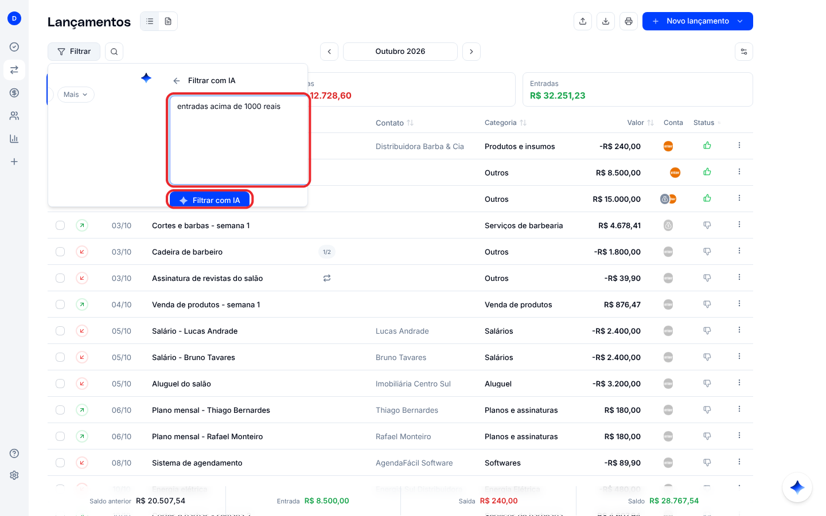Click the plus icon in the sidebar

pyautogui.click(x=14, y=162)
